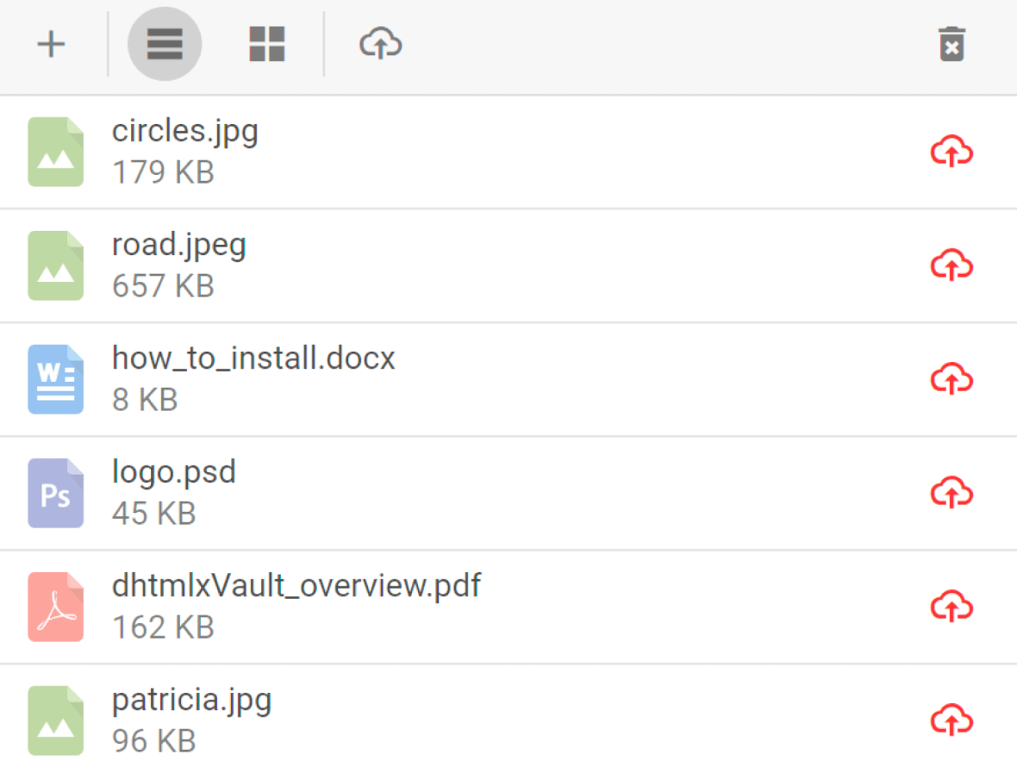Image resolution: width=1017 pixels, height=767 pixels.
Task: Upload logo.psd using its red cloud icon
Action: (951, 494)
